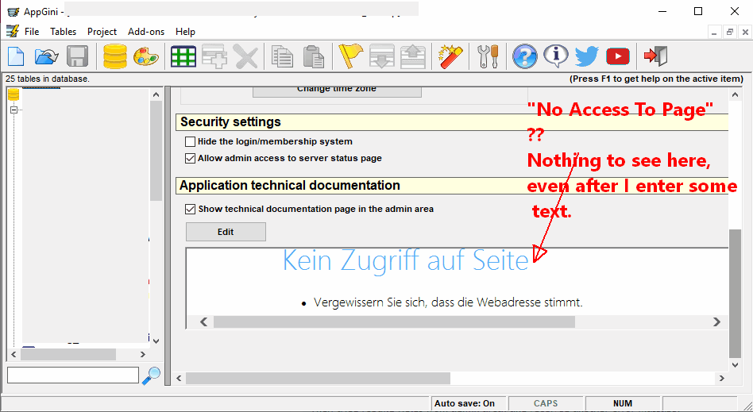Click the green table grid icon

(183, 56)
